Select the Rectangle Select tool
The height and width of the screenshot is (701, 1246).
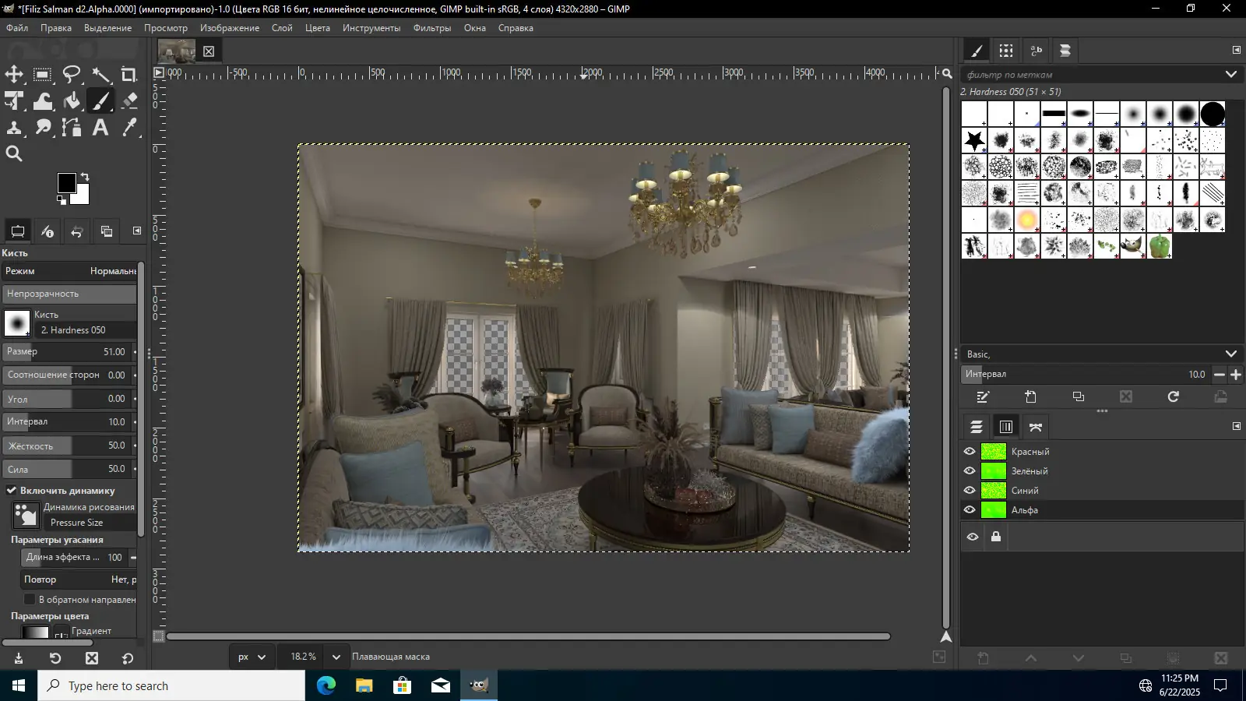(x=43, y=75)
